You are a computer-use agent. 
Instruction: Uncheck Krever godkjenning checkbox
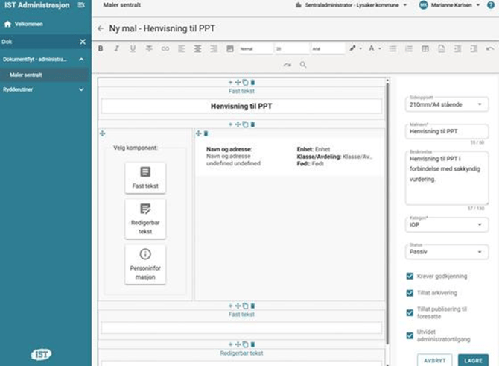410,276
